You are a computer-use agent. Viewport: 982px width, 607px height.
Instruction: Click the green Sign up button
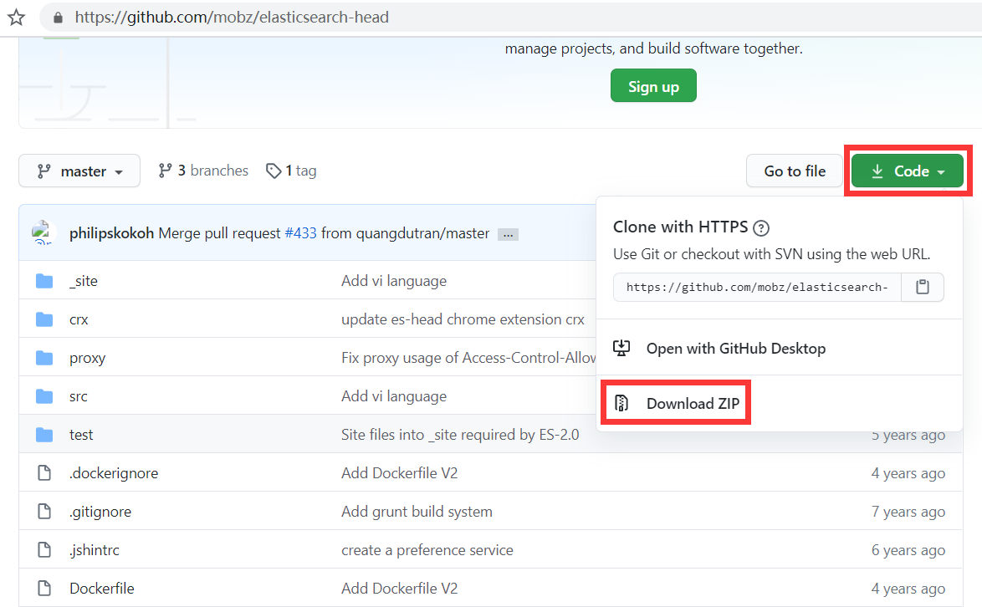pyautogui.click(x=653, y=86)
